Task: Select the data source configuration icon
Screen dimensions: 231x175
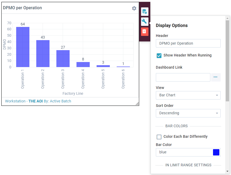Action: 144,12
